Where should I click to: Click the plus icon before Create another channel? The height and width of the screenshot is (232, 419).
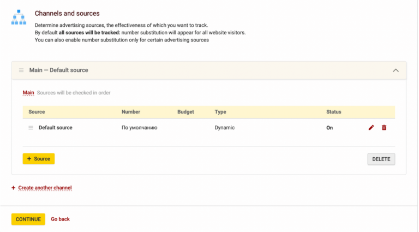(14, 188)
